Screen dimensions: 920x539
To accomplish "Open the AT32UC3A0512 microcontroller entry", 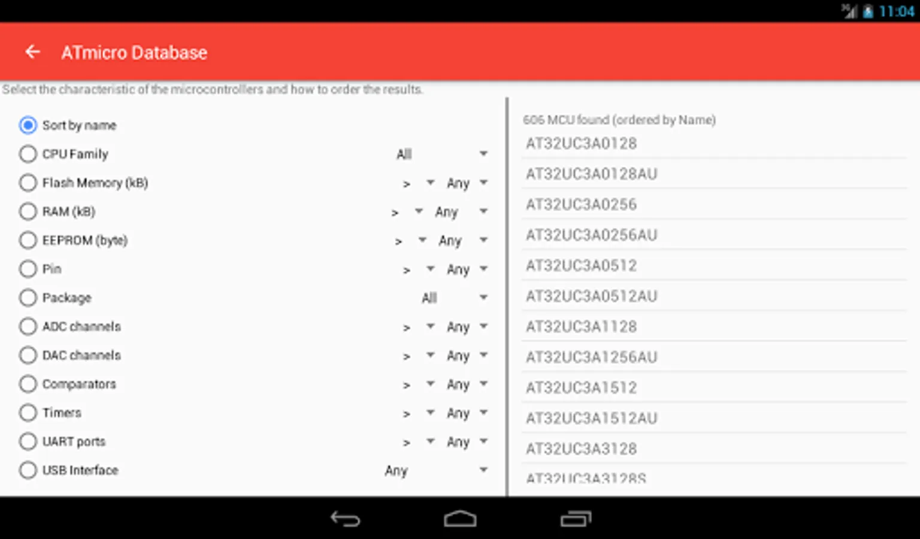I will pyautogui.click(x=714, y=265).
